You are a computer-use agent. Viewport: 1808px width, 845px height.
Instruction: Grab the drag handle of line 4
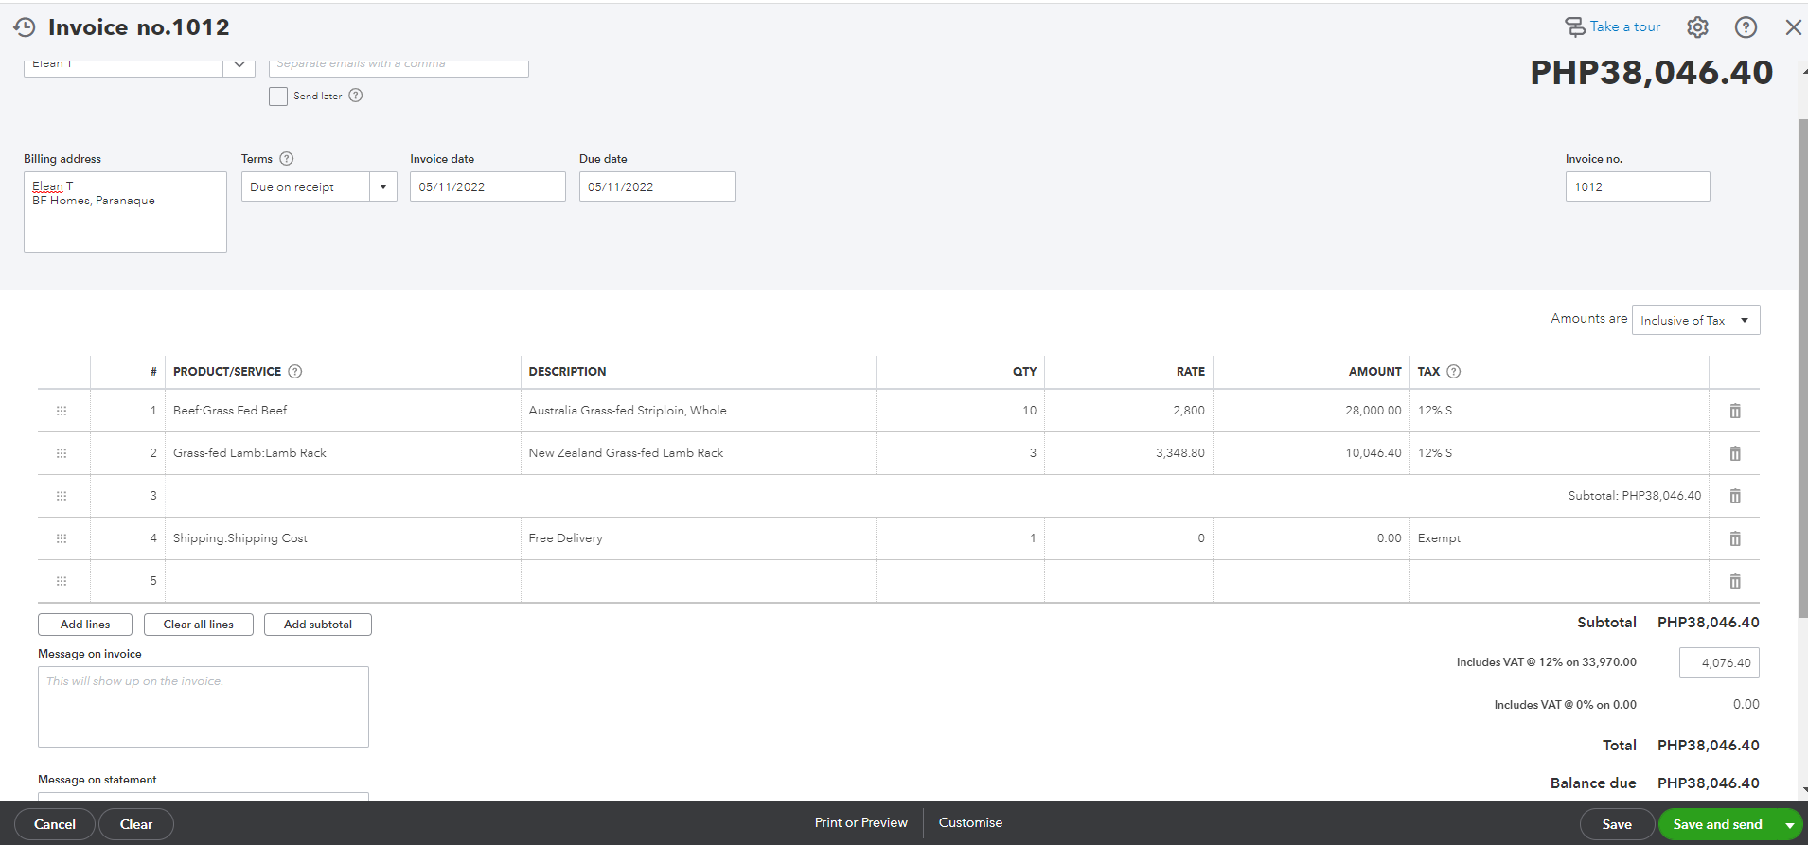[x=62, y=538]
